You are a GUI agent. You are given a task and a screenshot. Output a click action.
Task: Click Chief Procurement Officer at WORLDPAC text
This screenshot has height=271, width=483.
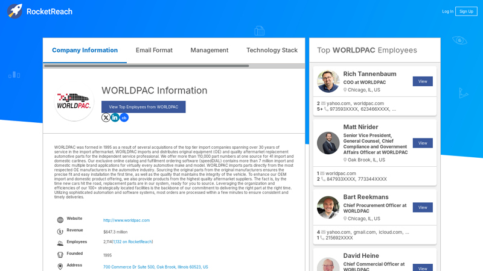click(x=375, y=208)
